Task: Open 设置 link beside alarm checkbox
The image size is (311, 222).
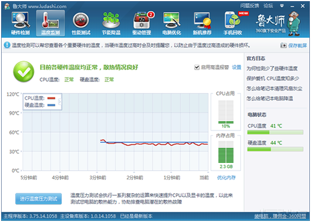Action: tap(237, 67)
